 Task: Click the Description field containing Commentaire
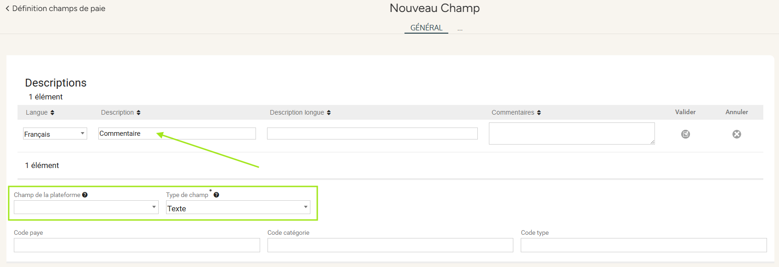point(177,133)
